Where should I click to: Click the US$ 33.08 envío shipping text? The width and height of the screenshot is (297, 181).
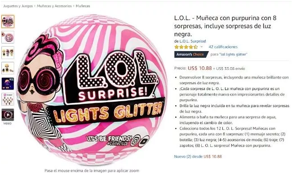click(x=230, y=69)
